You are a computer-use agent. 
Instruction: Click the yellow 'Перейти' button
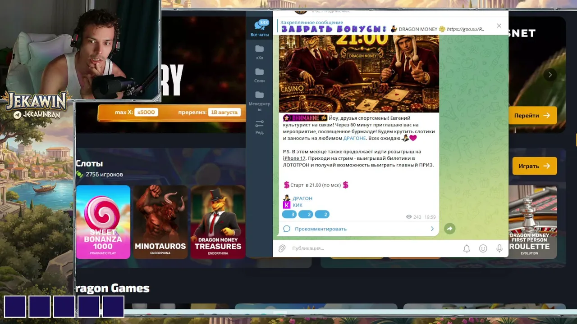point(532,116)
